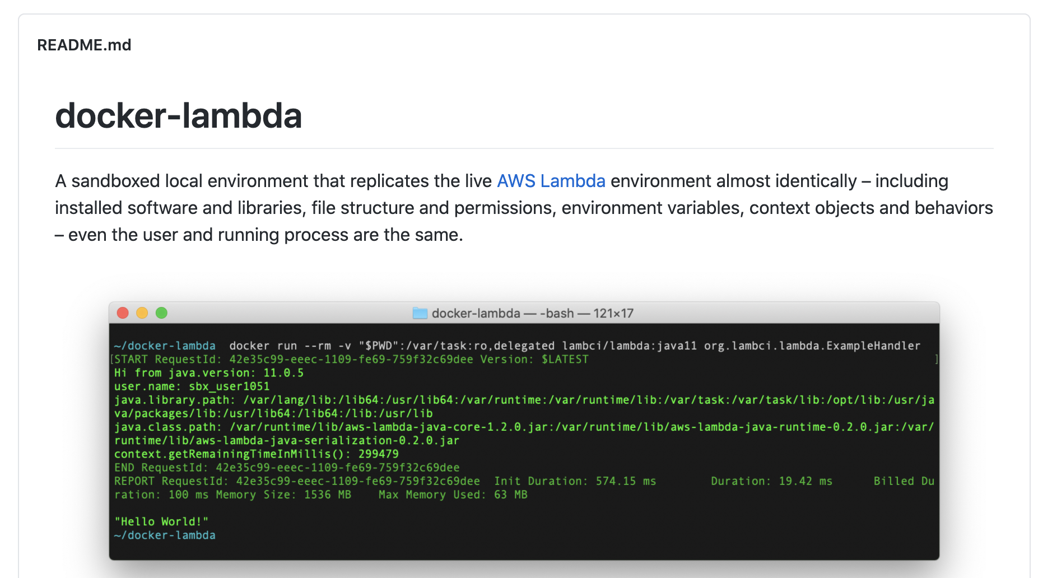Click the yellow minimize button on the terminal

pos(142,313)
